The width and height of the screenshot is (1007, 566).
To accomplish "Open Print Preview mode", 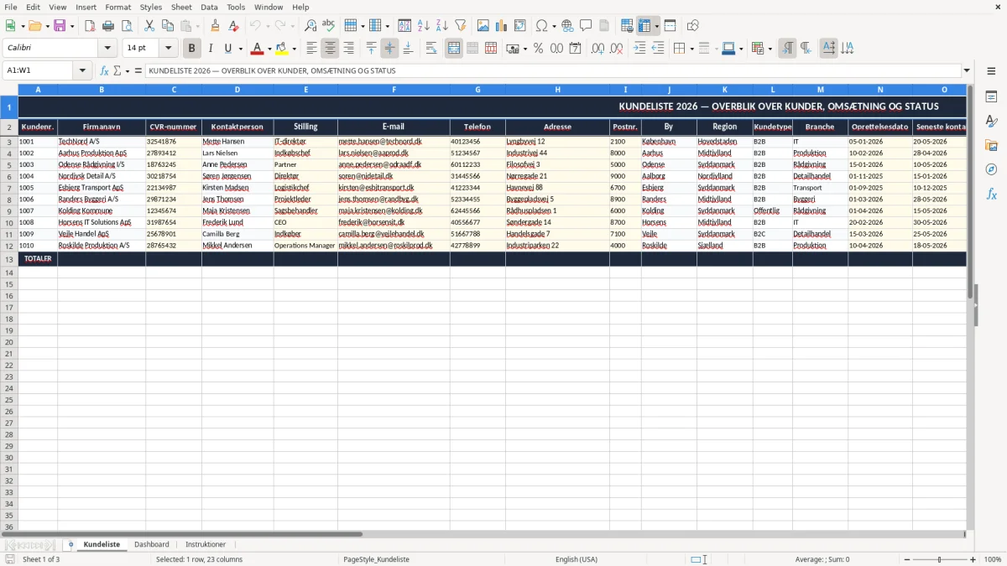I will [x=127, y=26].
